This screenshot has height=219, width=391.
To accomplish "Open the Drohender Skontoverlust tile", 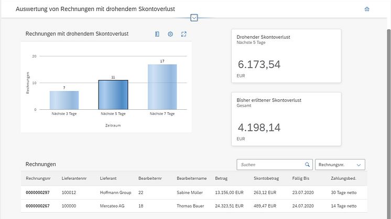I will pos(286,56).
